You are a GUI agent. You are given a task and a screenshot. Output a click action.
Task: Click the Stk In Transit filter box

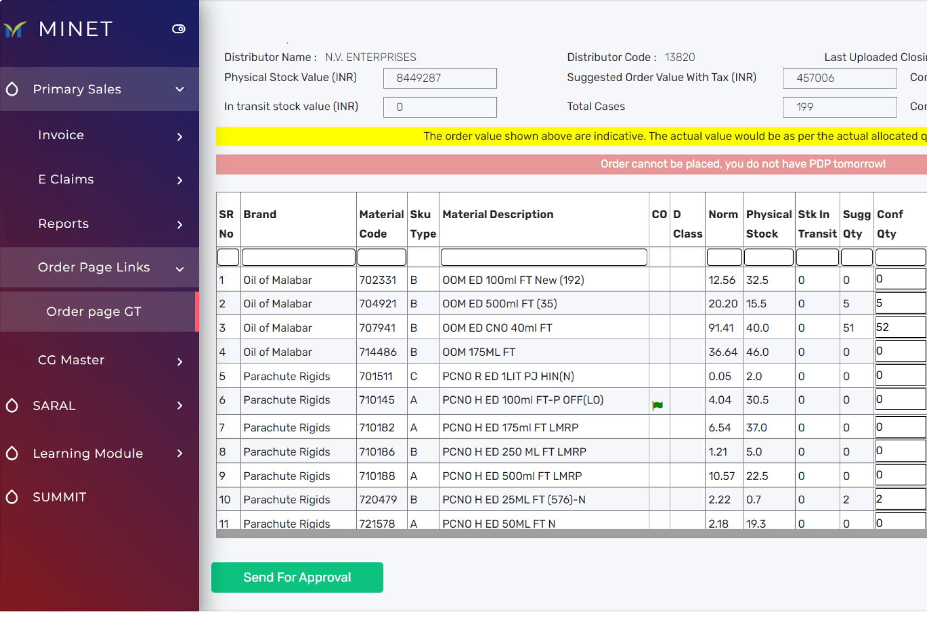(818, 257)
